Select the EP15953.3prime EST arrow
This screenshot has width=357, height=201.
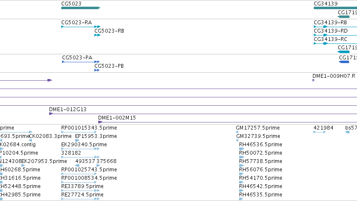77,140
